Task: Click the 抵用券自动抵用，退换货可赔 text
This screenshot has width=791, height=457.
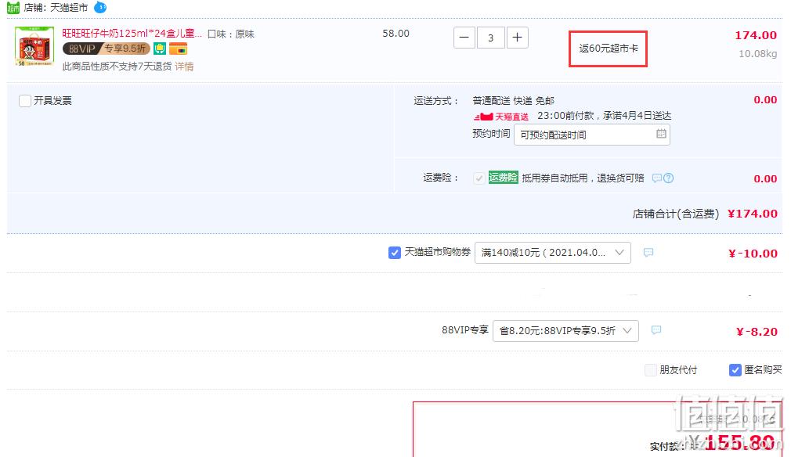Action: click(583, 178)
